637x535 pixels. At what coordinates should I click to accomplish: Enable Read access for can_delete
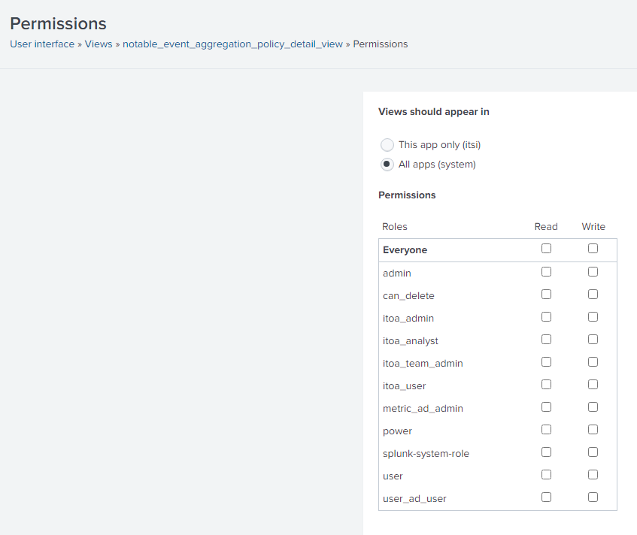click(x=545, y=294)
